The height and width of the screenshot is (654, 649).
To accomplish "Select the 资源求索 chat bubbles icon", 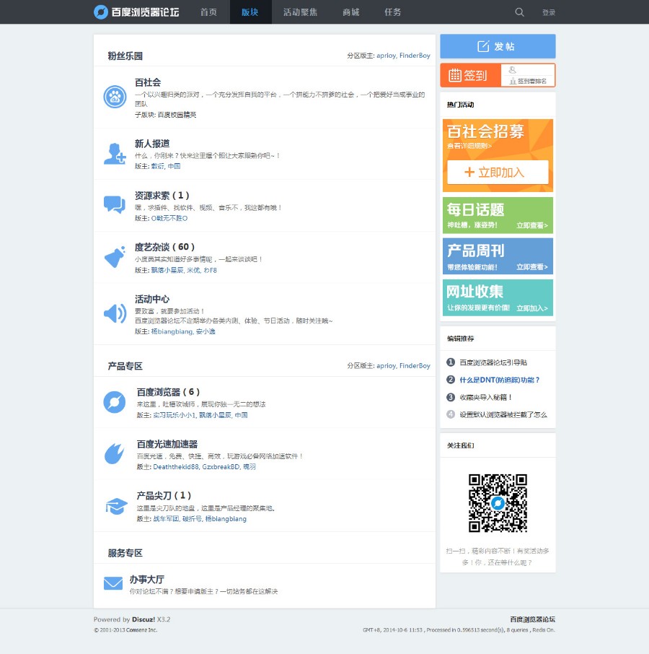I will 115,204.
